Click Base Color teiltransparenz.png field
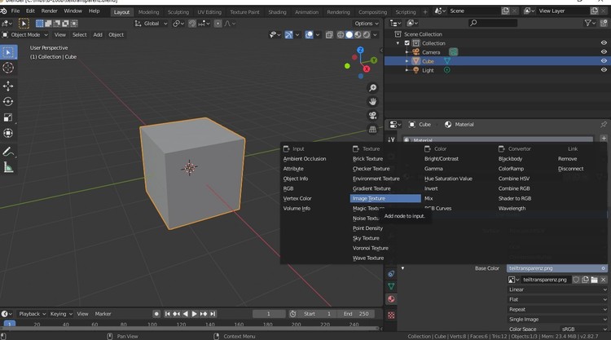 [557, 268]
